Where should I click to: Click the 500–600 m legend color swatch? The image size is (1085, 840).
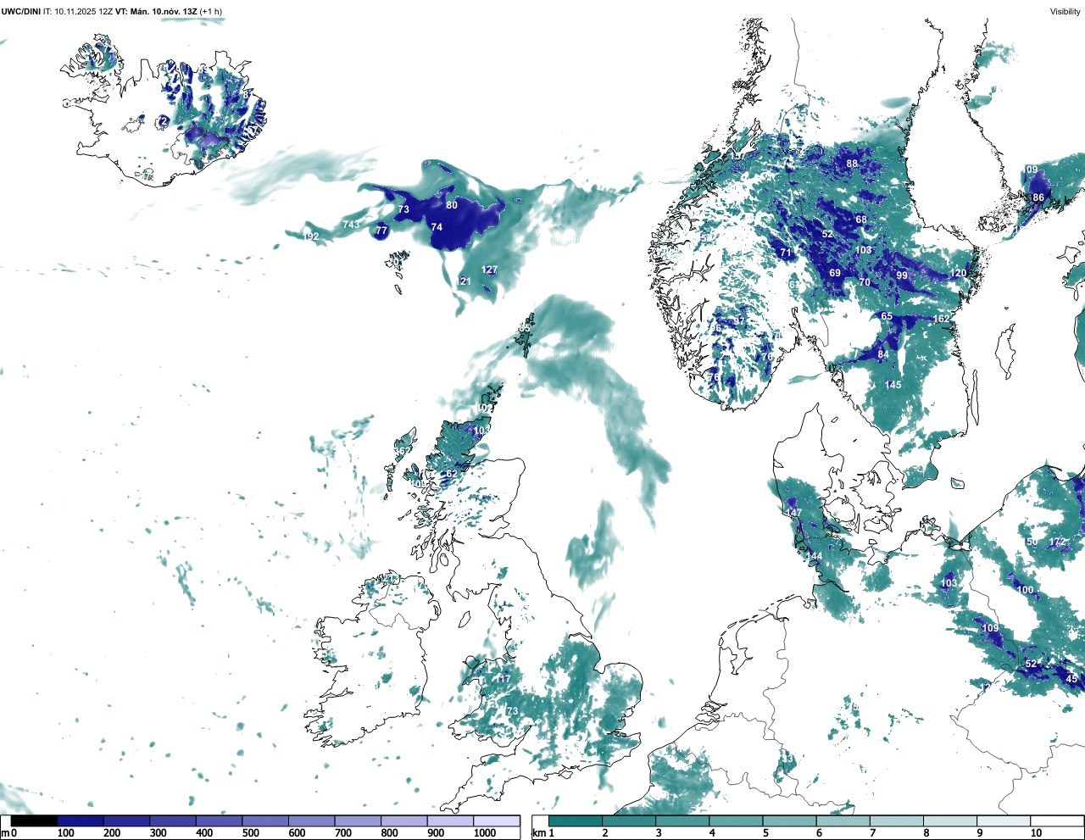click(265, 821)
